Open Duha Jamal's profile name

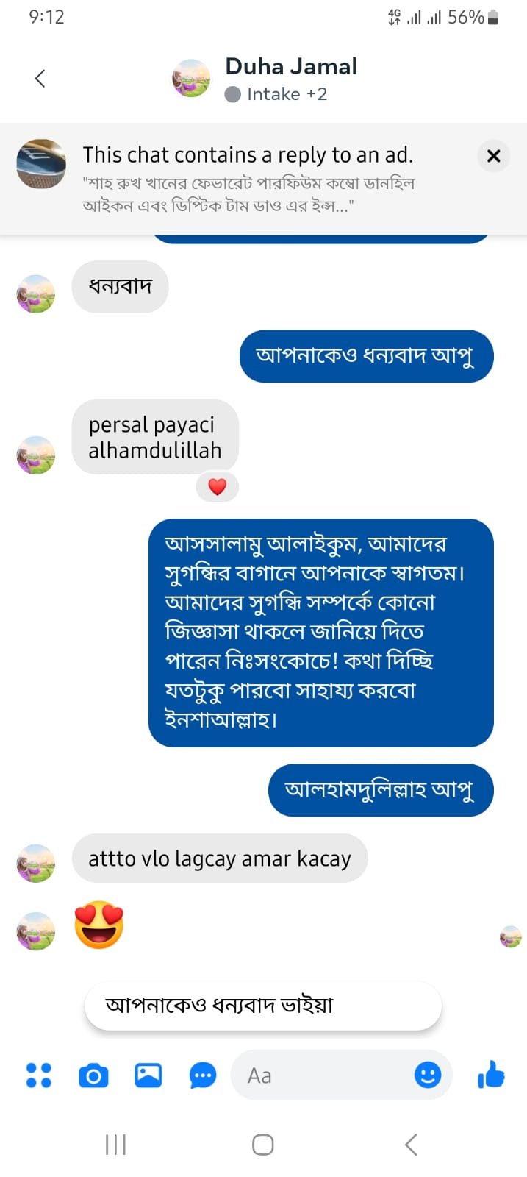291,67
